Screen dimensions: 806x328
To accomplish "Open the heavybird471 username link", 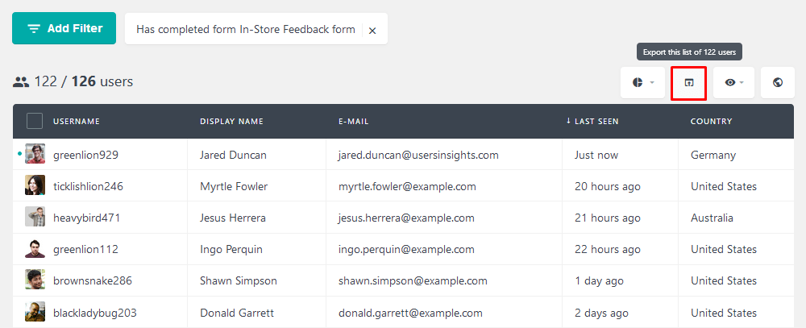I will coord(87,218).
